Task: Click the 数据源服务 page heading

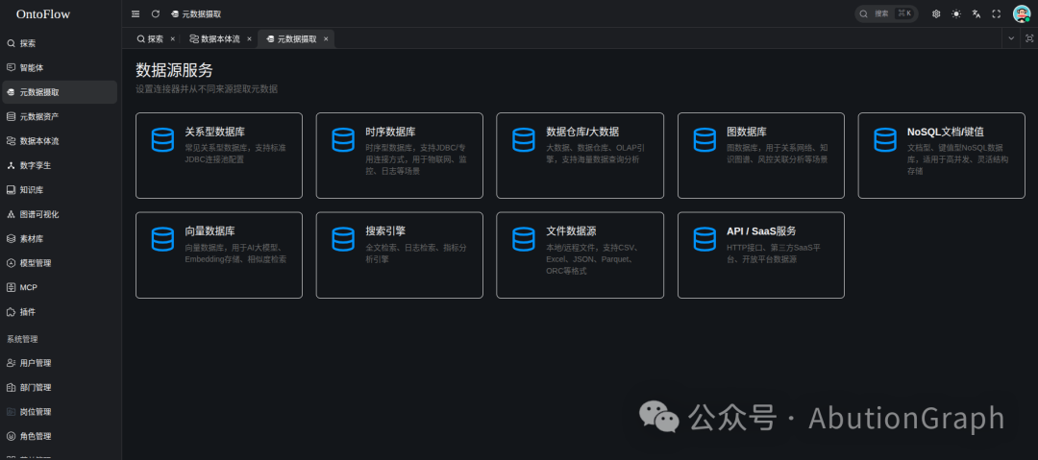Action: pyautogui.click(x=174, y=70)
